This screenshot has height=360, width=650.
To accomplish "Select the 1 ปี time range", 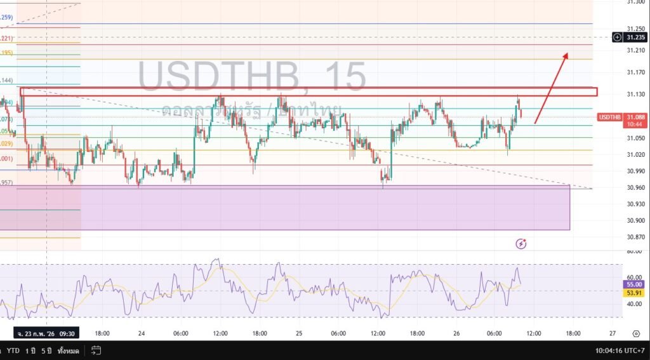I will click(x=29, y=350).
